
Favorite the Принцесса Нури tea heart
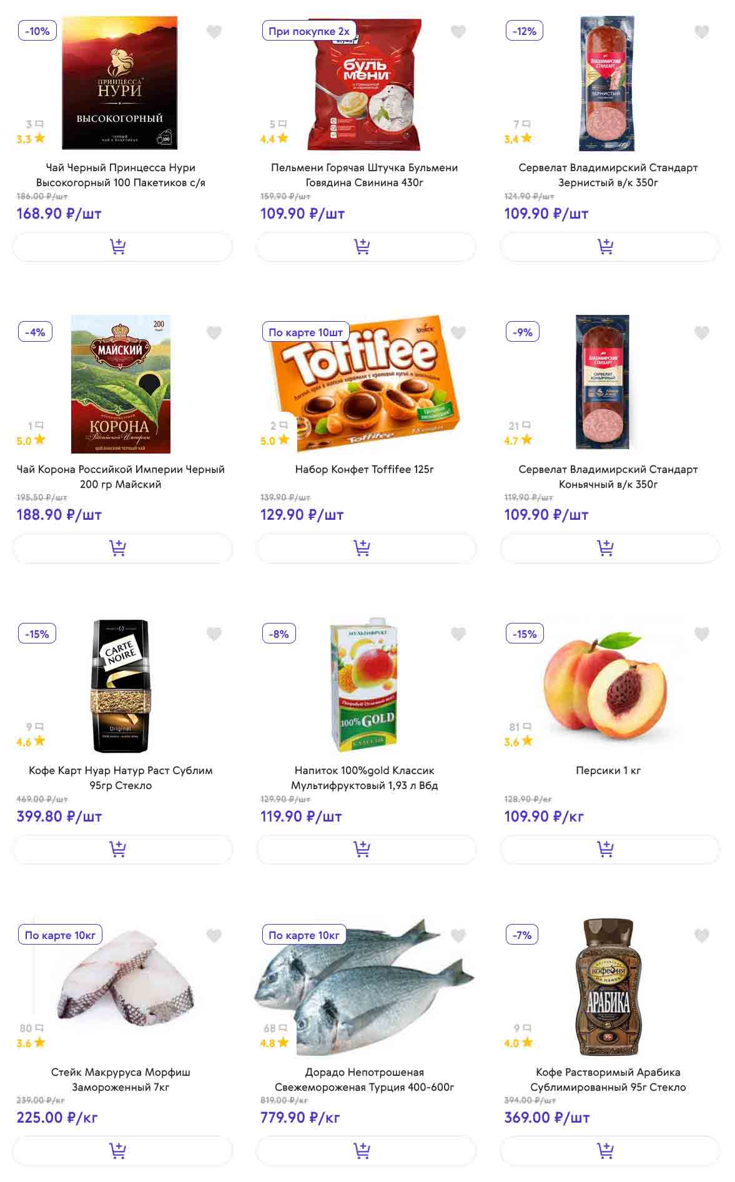[214, 31]
